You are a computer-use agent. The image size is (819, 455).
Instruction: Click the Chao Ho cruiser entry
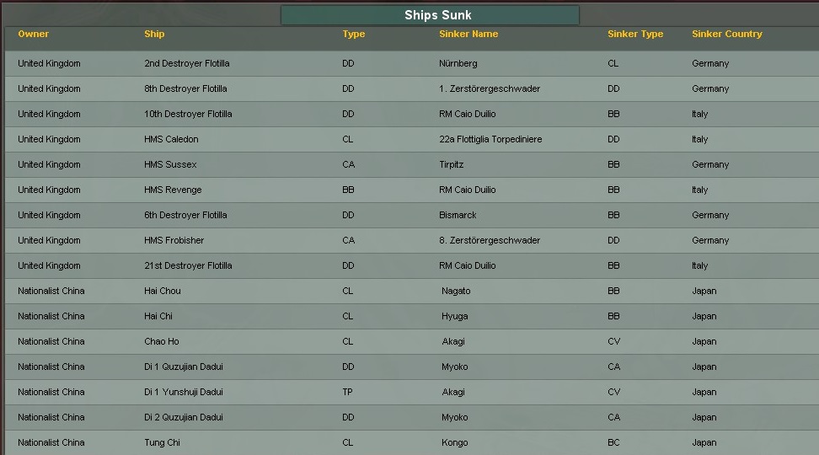pos(161,341)
